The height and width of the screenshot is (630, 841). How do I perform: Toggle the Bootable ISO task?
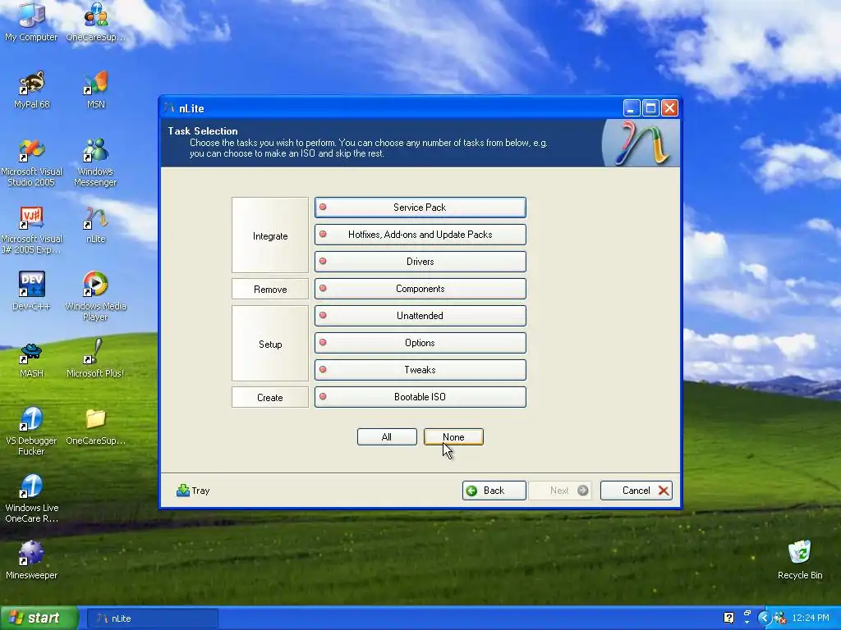tap(420, 397)
